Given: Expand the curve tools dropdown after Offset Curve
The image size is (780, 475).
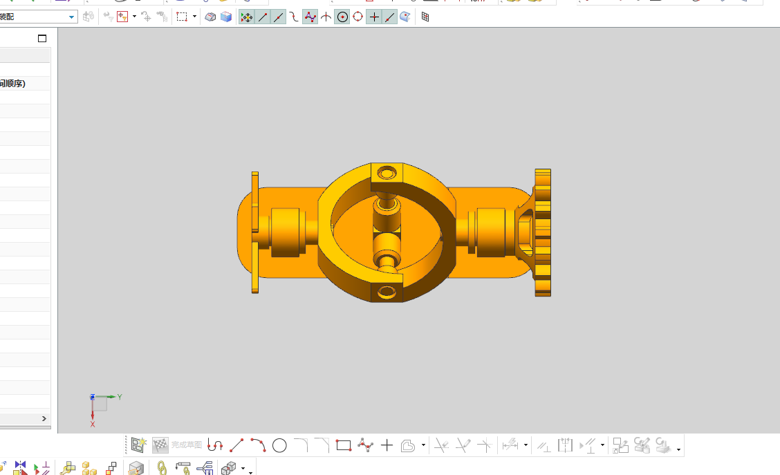Looking at the screenshot, I should 423,445.
